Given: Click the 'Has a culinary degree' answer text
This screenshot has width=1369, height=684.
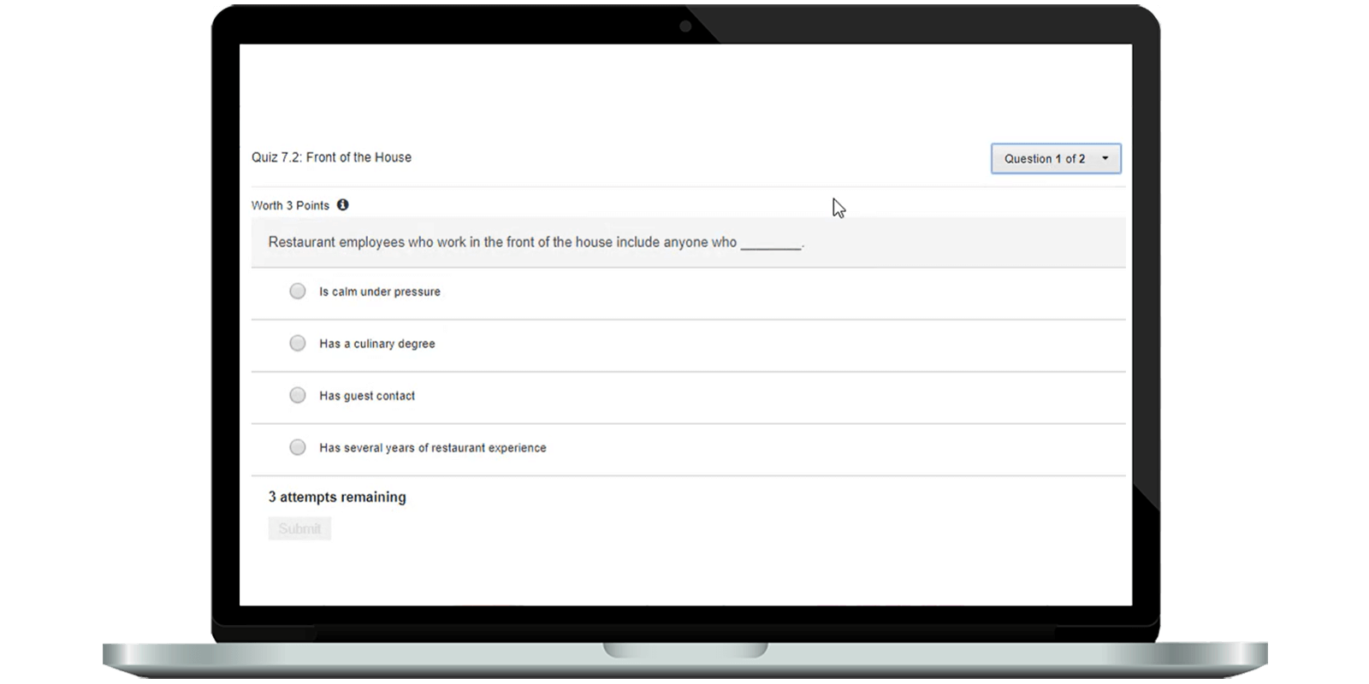Looking at the screenshot, I should [377, 344].
